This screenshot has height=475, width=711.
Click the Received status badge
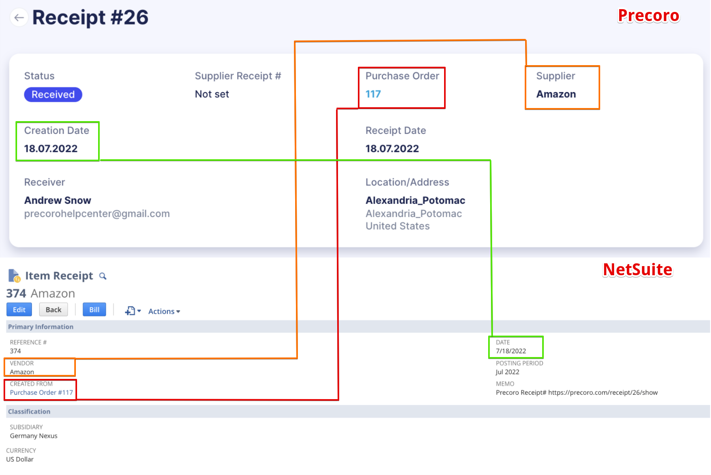[53, 95]
